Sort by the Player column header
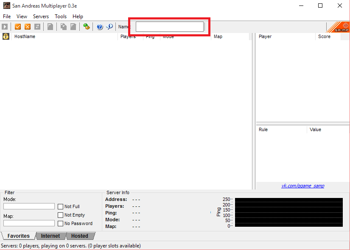 (286, 36)
